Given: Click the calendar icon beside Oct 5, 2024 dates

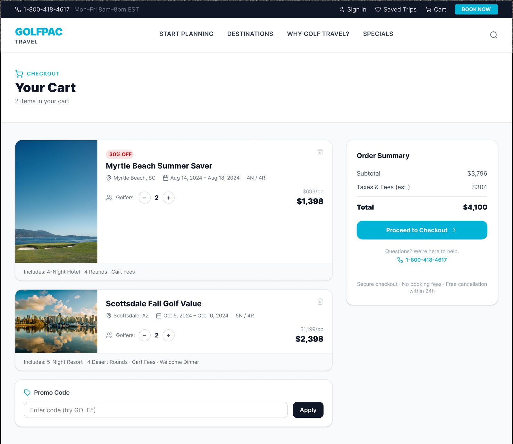Looking at the screenshot, I should point(159,316).
